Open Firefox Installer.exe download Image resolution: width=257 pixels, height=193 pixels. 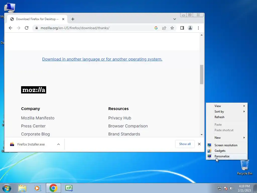(x=31, y=144)
